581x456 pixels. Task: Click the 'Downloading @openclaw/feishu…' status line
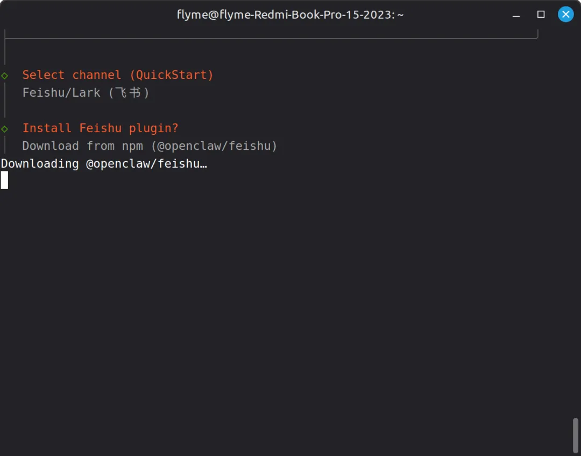(x=104, y=163)
